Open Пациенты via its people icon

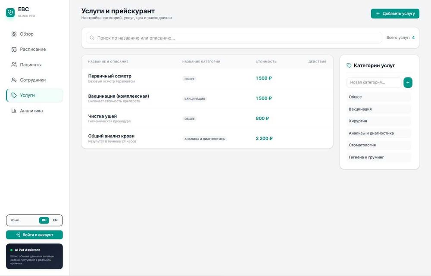click(x=14, y=65)
